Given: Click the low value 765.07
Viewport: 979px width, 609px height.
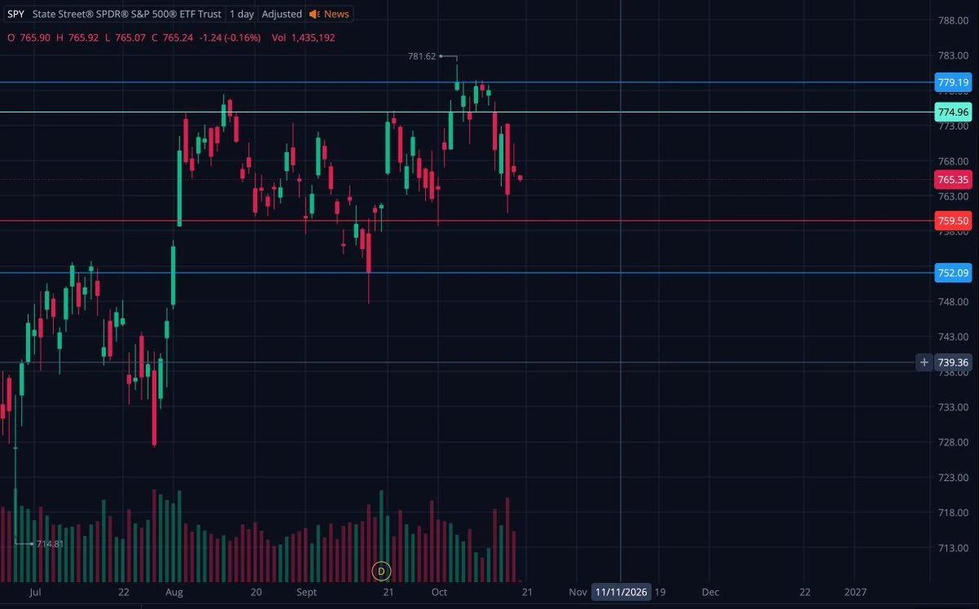Looking at the screenshot, I should [130, 38].
